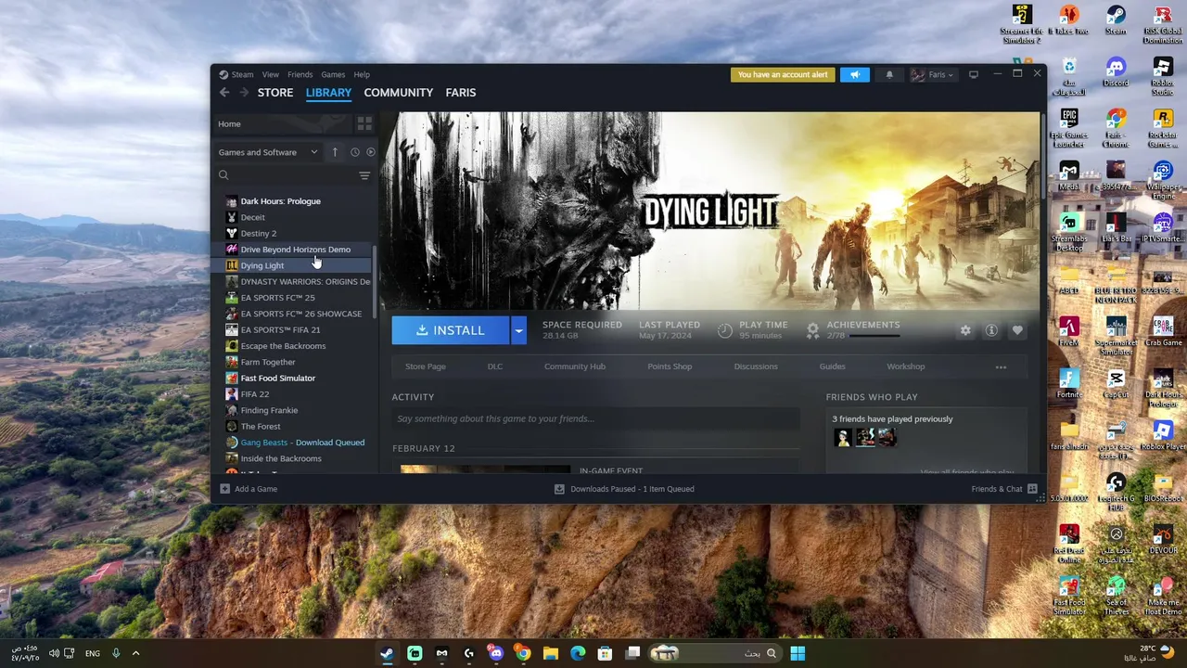Sort the game list by ascending arrow
Viewport: 1187px width, 668px height.
click(335, 152)
